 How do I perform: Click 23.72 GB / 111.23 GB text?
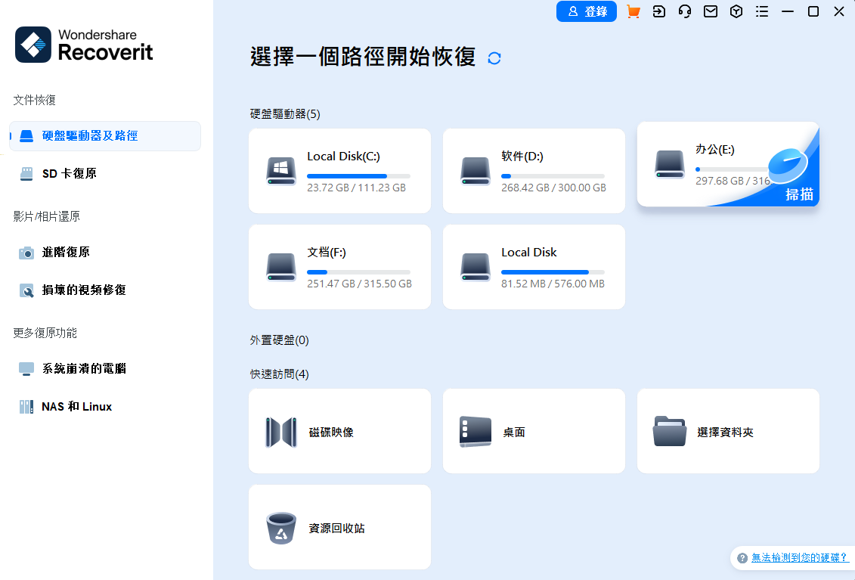356,188
